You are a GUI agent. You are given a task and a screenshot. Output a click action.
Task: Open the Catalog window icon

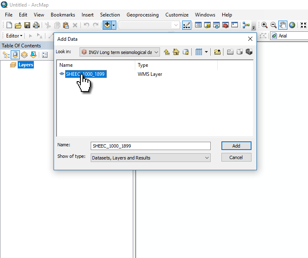pyautogui.click(x=207, y=25)
